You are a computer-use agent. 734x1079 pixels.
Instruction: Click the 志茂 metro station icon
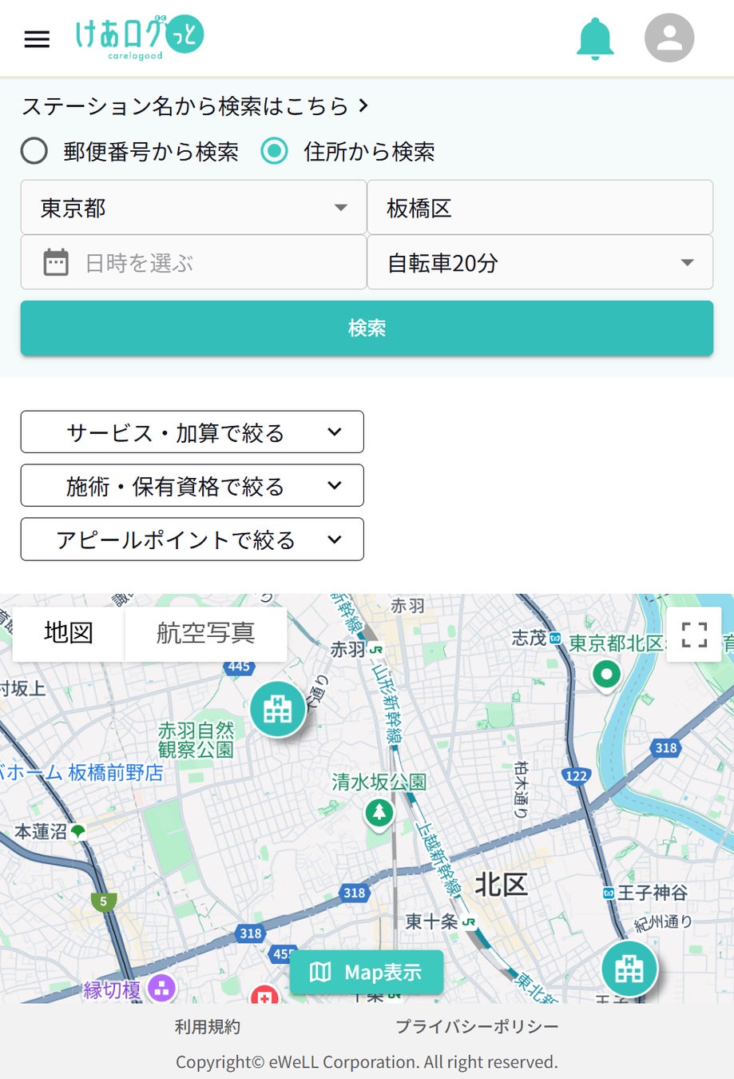[555, 638]
